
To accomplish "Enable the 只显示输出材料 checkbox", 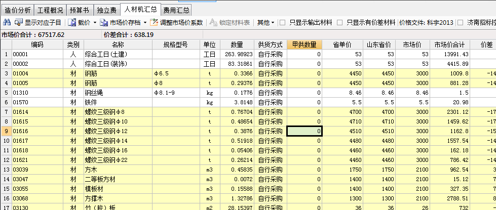I will click(283, 23).
